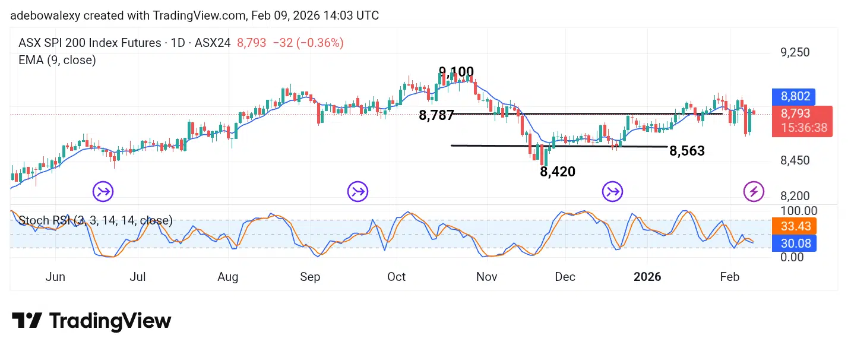Image resolution: width=848 pixels, height=351 pixels.
Task: Click the blue 30.08 Stoch RSI value tag
Action: (794, 243)
